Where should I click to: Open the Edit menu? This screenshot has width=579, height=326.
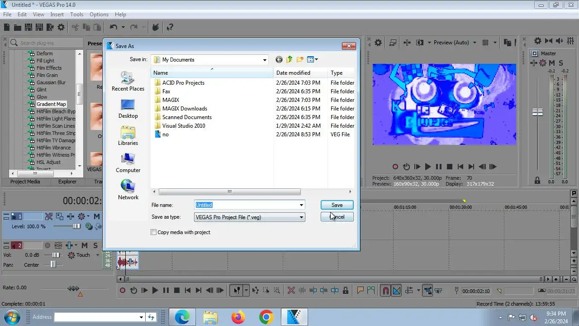tap(22, 14)
